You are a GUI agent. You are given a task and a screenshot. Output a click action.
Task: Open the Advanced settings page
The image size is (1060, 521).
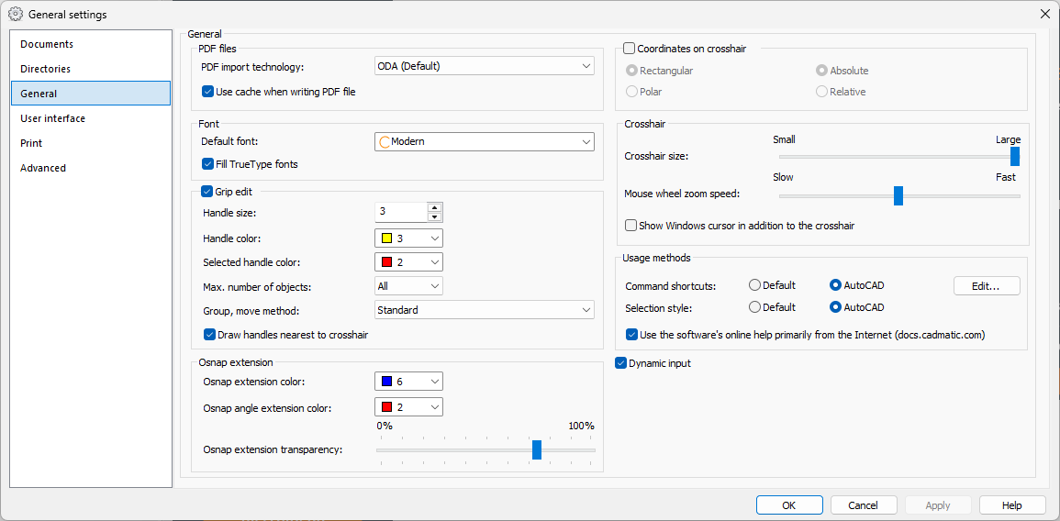[x=91, y=168]
